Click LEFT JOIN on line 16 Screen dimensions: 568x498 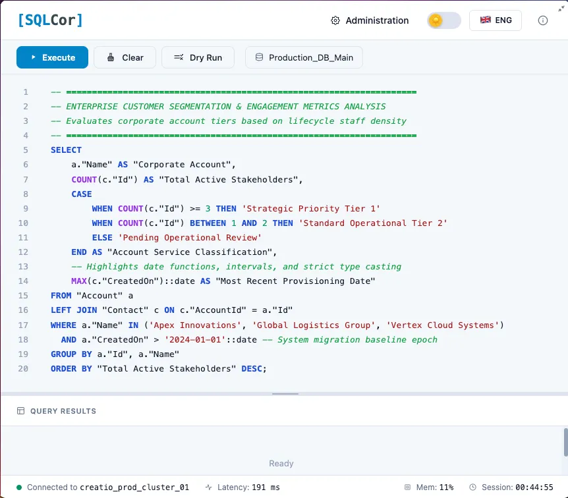pyautogui.click(x=74, y=310)
